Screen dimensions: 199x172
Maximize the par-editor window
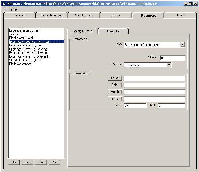[190, 4]
